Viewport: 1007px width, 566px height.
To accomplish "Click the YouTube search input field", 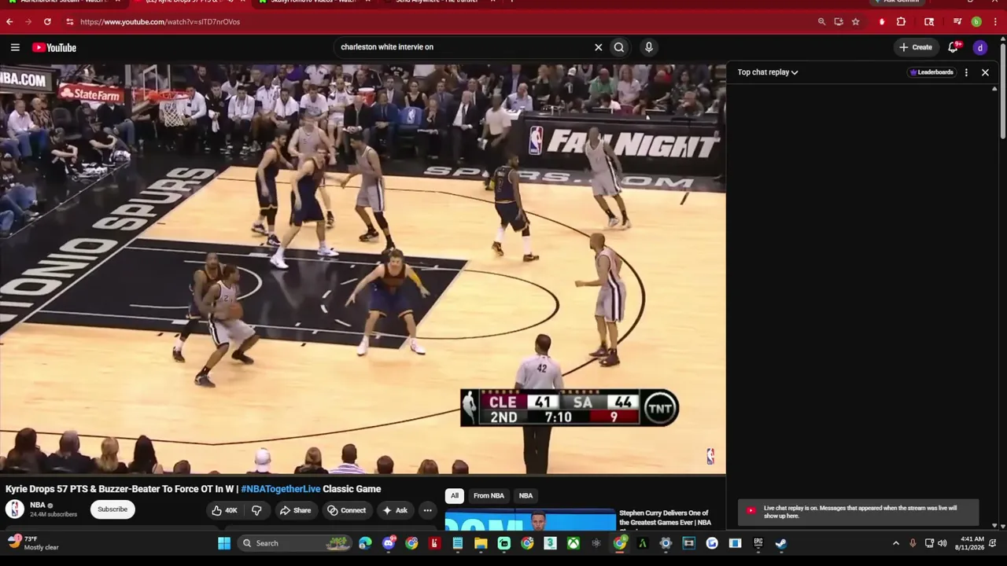I will point(464,47).
